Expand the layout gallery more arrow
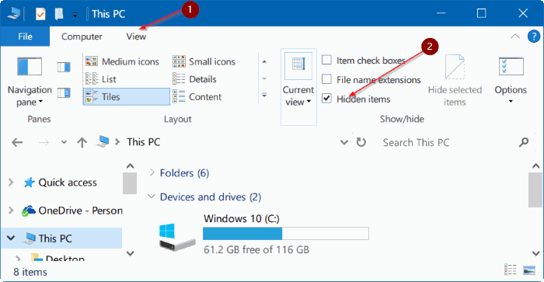 [264, 95]
